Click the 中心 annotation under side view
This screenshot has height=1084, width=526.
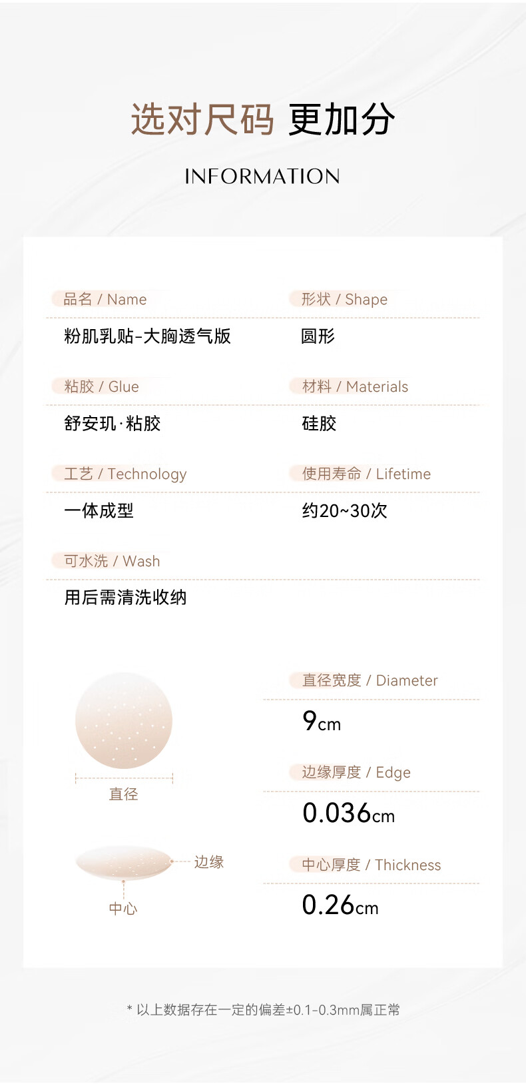pos(123,909)
